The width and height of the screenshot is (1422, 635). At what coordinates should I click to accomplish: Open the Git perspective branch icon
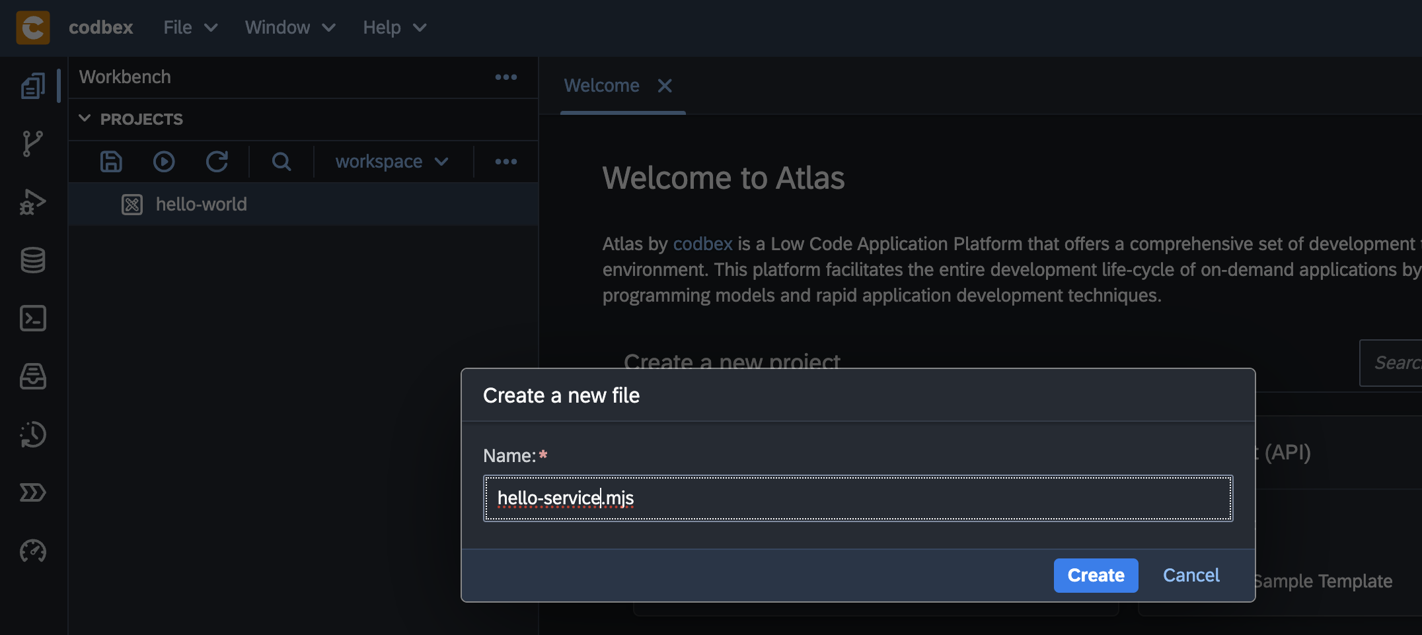(33, 144)
